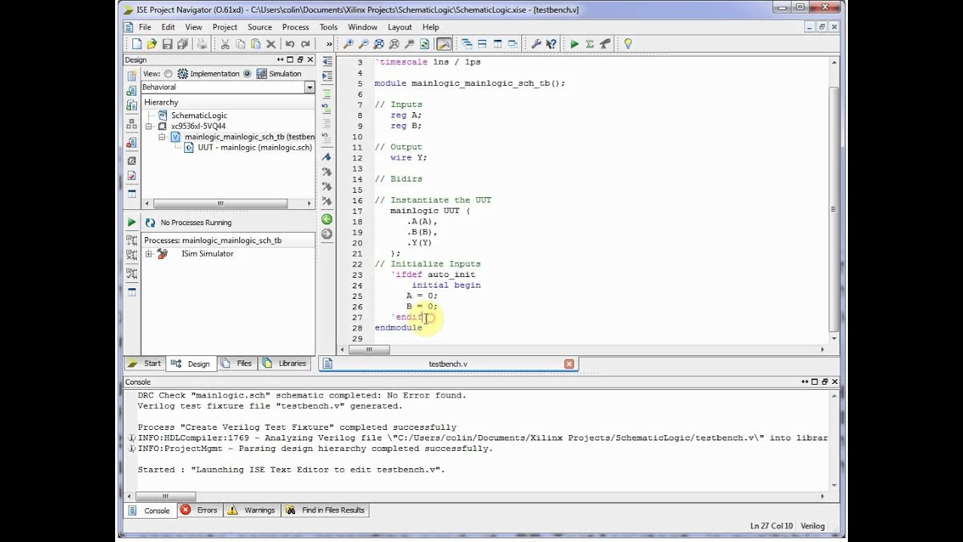The width and height of the screenshot is (963, 542).
Task: Run the selected process with green arrow
Action: 132,222
